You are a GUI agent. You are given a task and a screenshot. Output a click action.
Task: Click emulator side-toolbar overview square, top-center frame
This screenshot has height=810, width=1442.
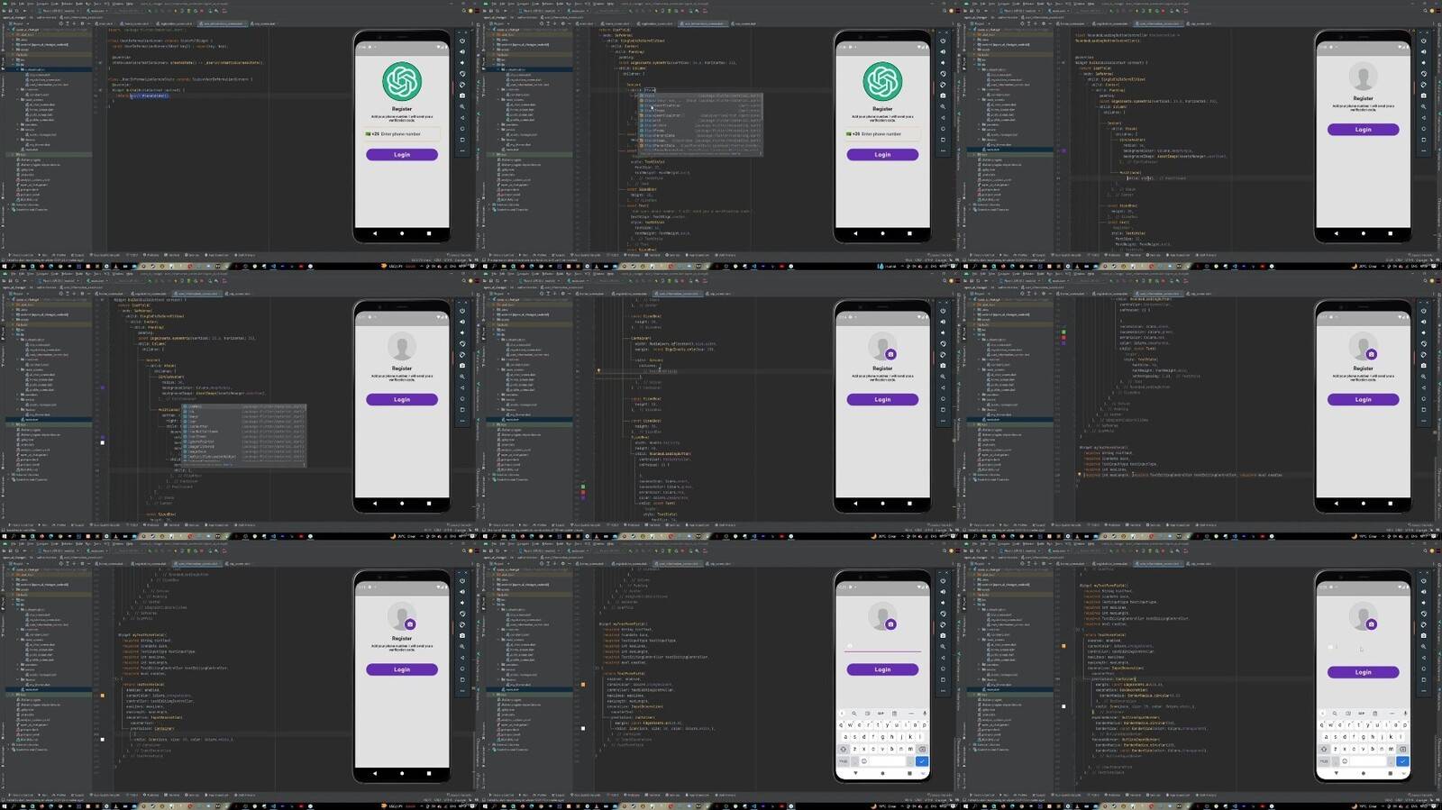[x=943, y=140]
